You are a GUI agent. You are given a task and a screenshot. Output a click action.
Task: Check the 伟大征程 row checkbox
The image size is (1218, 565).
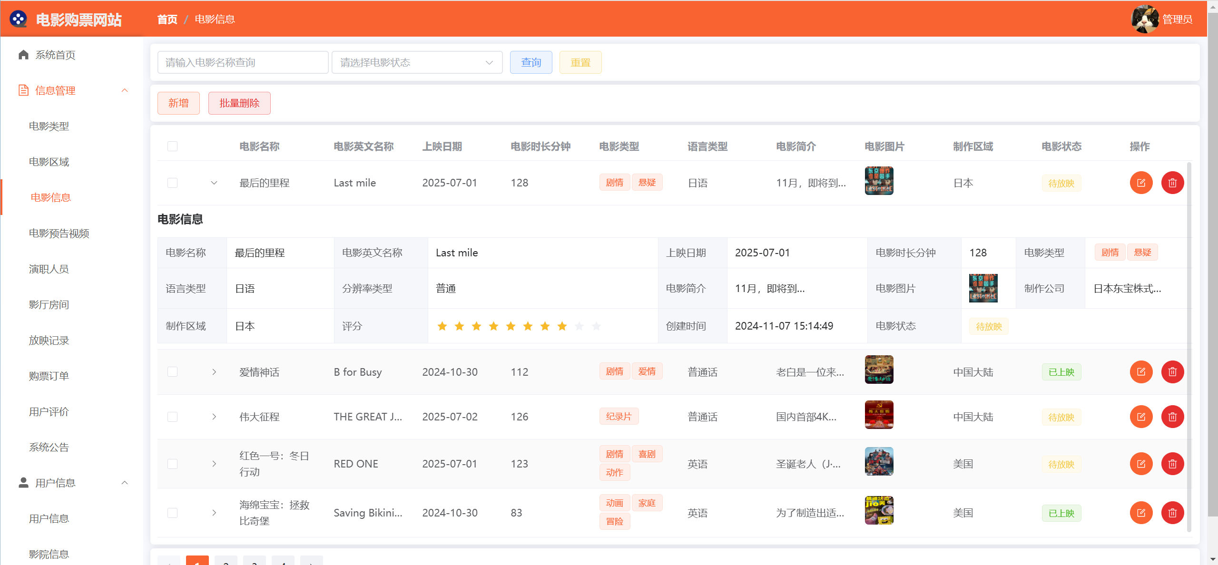(x=172, y=417)
